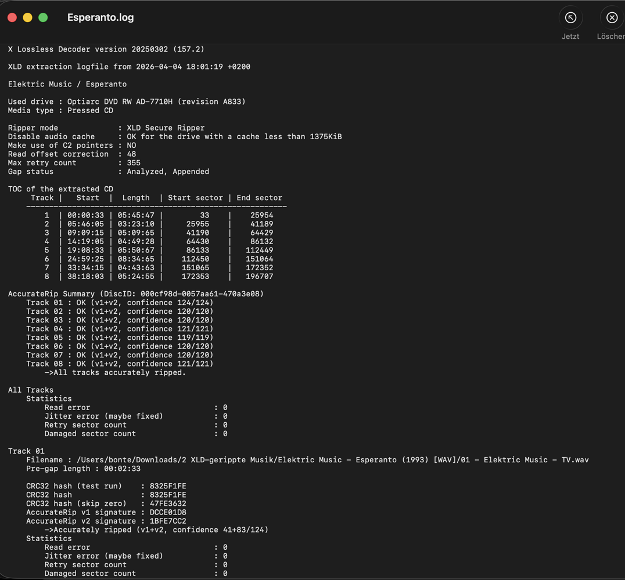The width and height of the screenshot is (625, 580).
Task: Click the Jetzt (now) toolbar icon
Action: coord(570,18)
